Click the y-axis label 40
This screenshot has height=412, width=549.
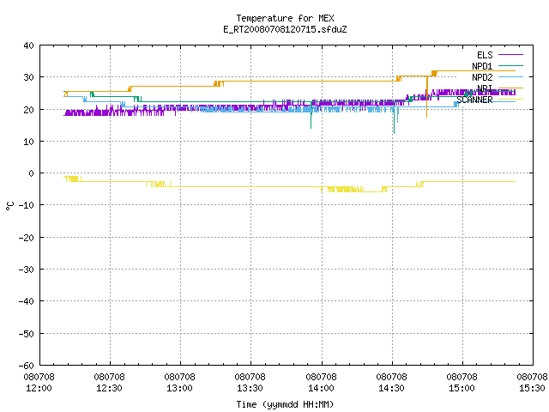pyautogui.click(x=28, y=45)
